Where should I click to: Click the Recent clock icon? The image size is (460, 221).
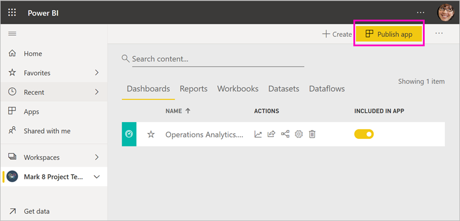[x=12, y=92]
